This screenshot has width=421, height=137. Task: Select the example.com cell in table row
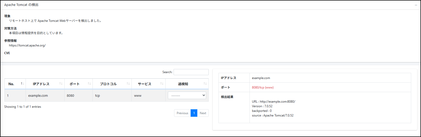tap(45, 95)
